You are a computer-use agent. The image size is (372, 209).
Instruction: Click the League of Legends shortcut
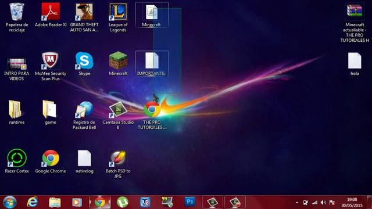(x=118, y=12)
